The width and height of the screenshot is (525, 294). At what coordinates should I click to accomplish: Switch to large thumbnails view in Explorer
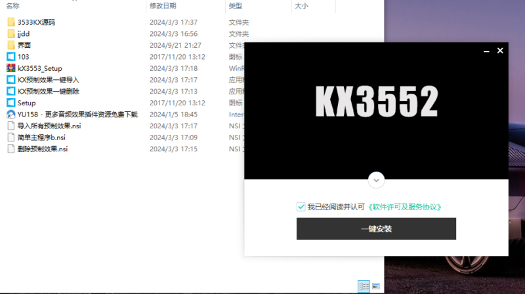(x=376, y=286)
